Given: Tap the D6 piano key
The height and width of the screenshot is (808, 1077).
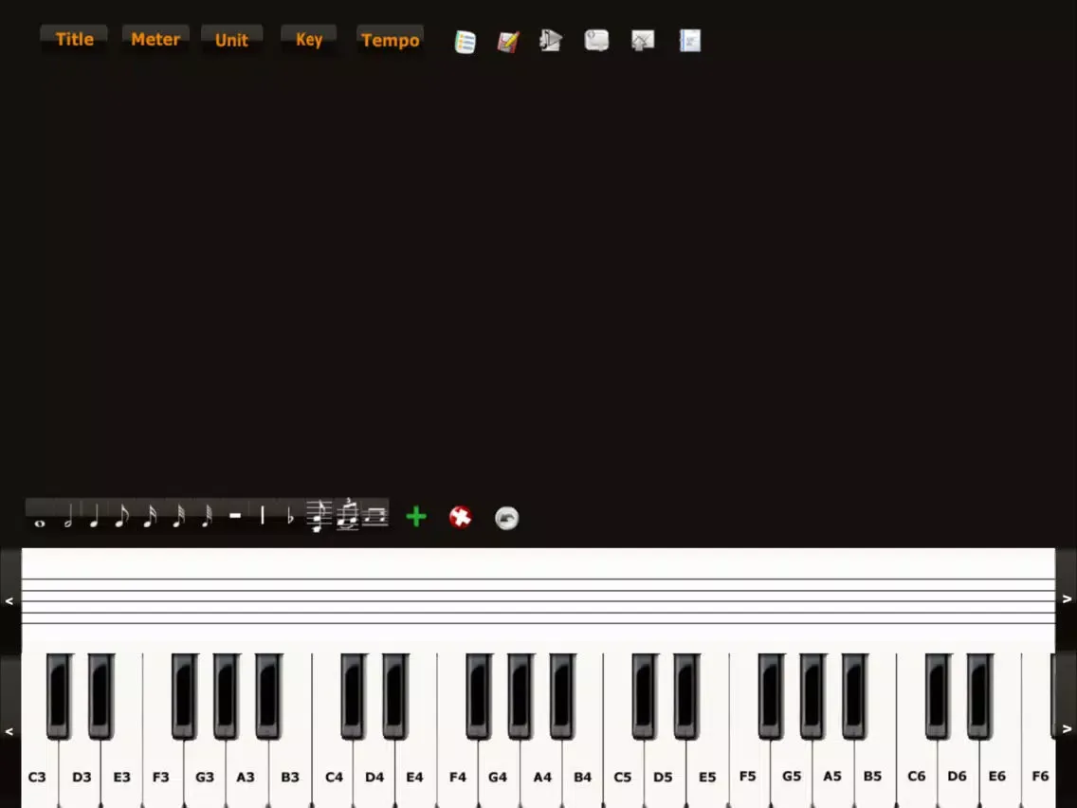Looking at the screenshot, I should click(x=957, y=777).
